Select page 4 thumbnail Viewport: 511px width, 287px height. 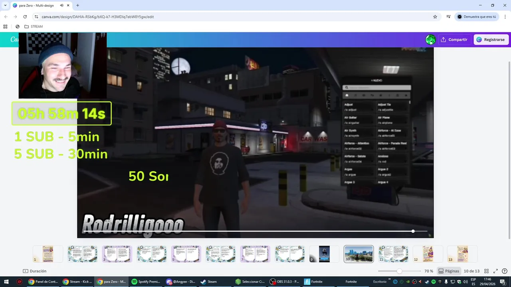coord(151,254)
